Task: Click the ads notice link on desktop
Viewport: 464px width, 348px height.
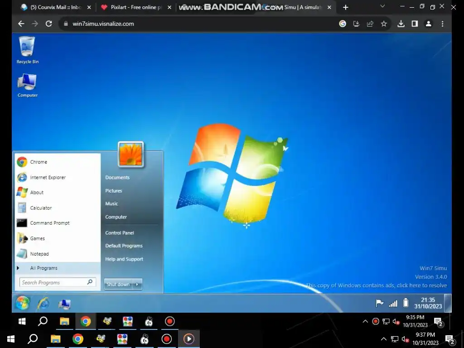Action: [x=377, y=285]
